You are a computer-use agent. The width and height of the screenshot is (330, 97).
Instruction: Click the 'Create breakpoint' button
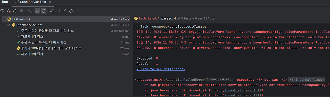tap(219, 80)
